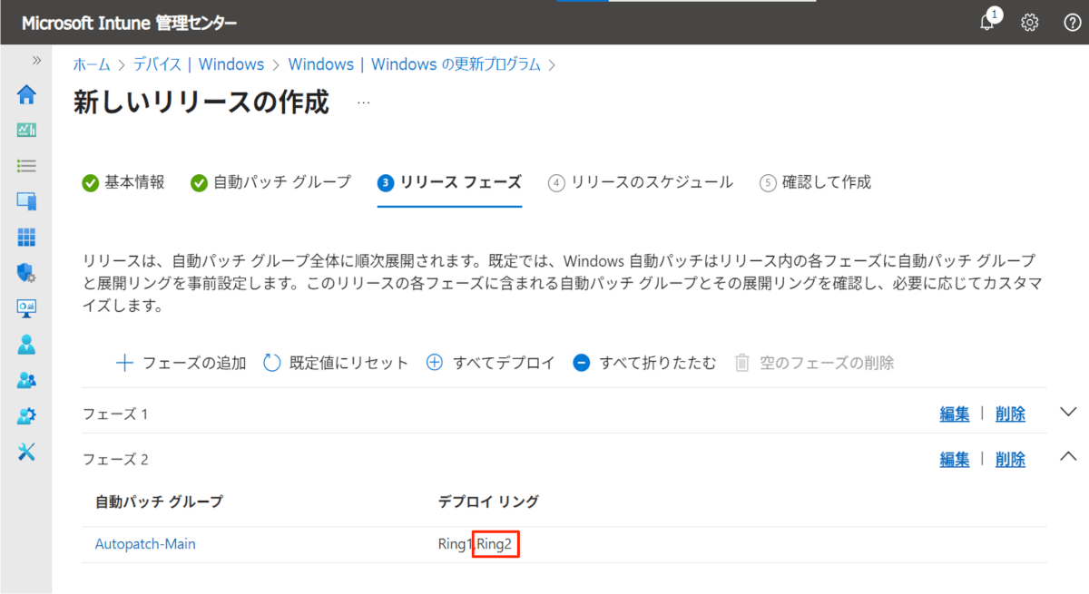The image size is (1089, 594).
Task: Go to Home via sidebar house icon
Action: point(26,94)
